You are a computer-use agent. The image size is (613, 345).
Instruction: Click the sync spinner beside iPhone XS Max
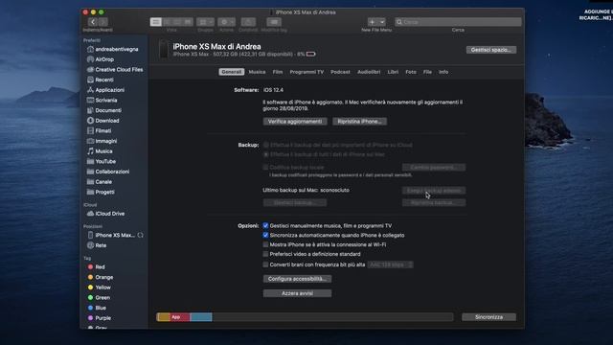pyautogui.click(x=141, y=235)
